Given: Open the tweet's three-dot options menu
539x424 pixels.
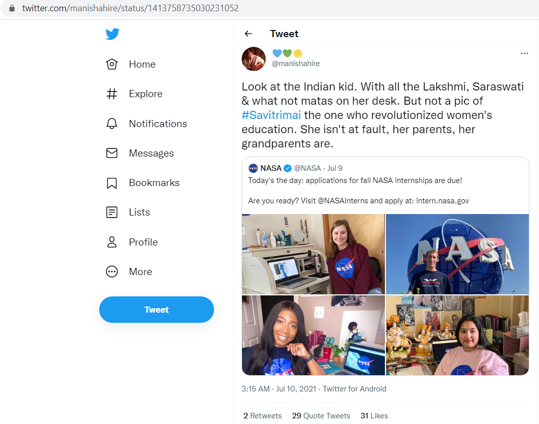Looking at the screenshot, I should (x=524, y=53).
